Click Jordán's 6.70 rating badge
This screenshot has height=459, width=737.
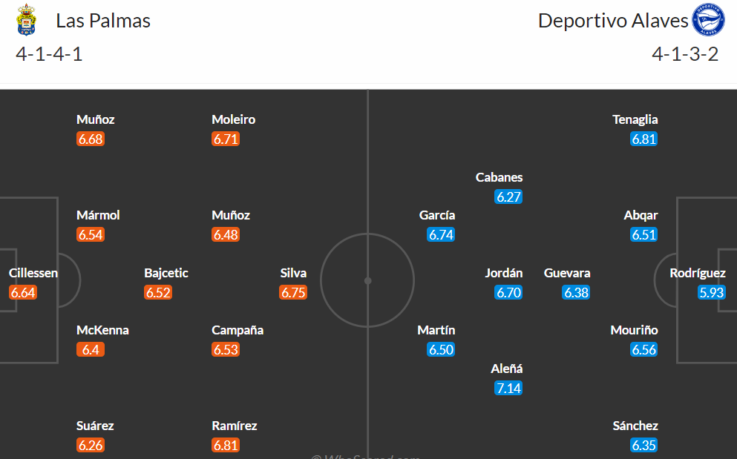click(508, 293)
